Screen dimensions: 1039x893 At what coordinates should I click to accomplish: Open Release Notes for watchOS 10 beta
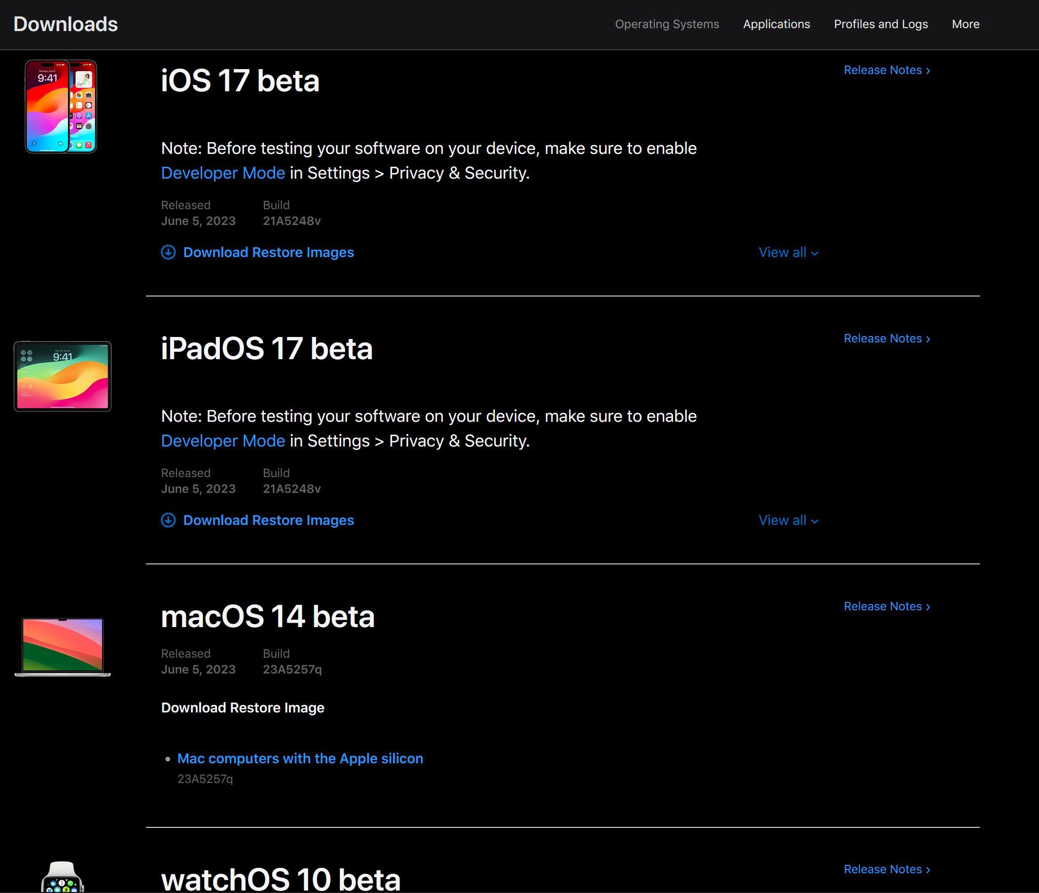point(887,869)
